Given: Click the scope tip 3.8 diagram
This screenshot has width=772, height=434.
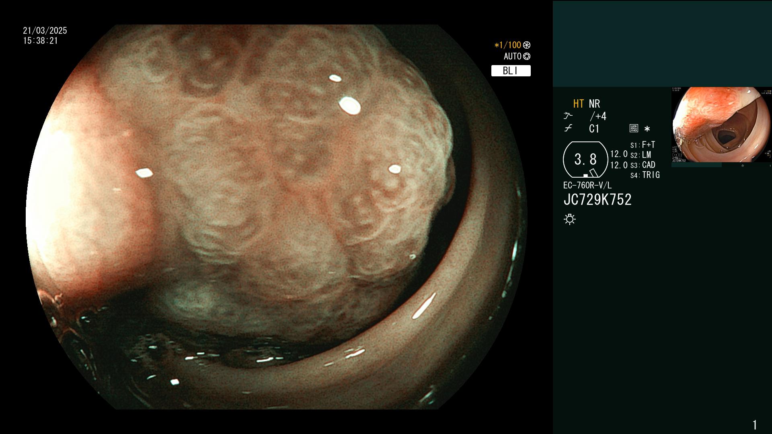Looking at the screenshot, I should pos(585,160).
